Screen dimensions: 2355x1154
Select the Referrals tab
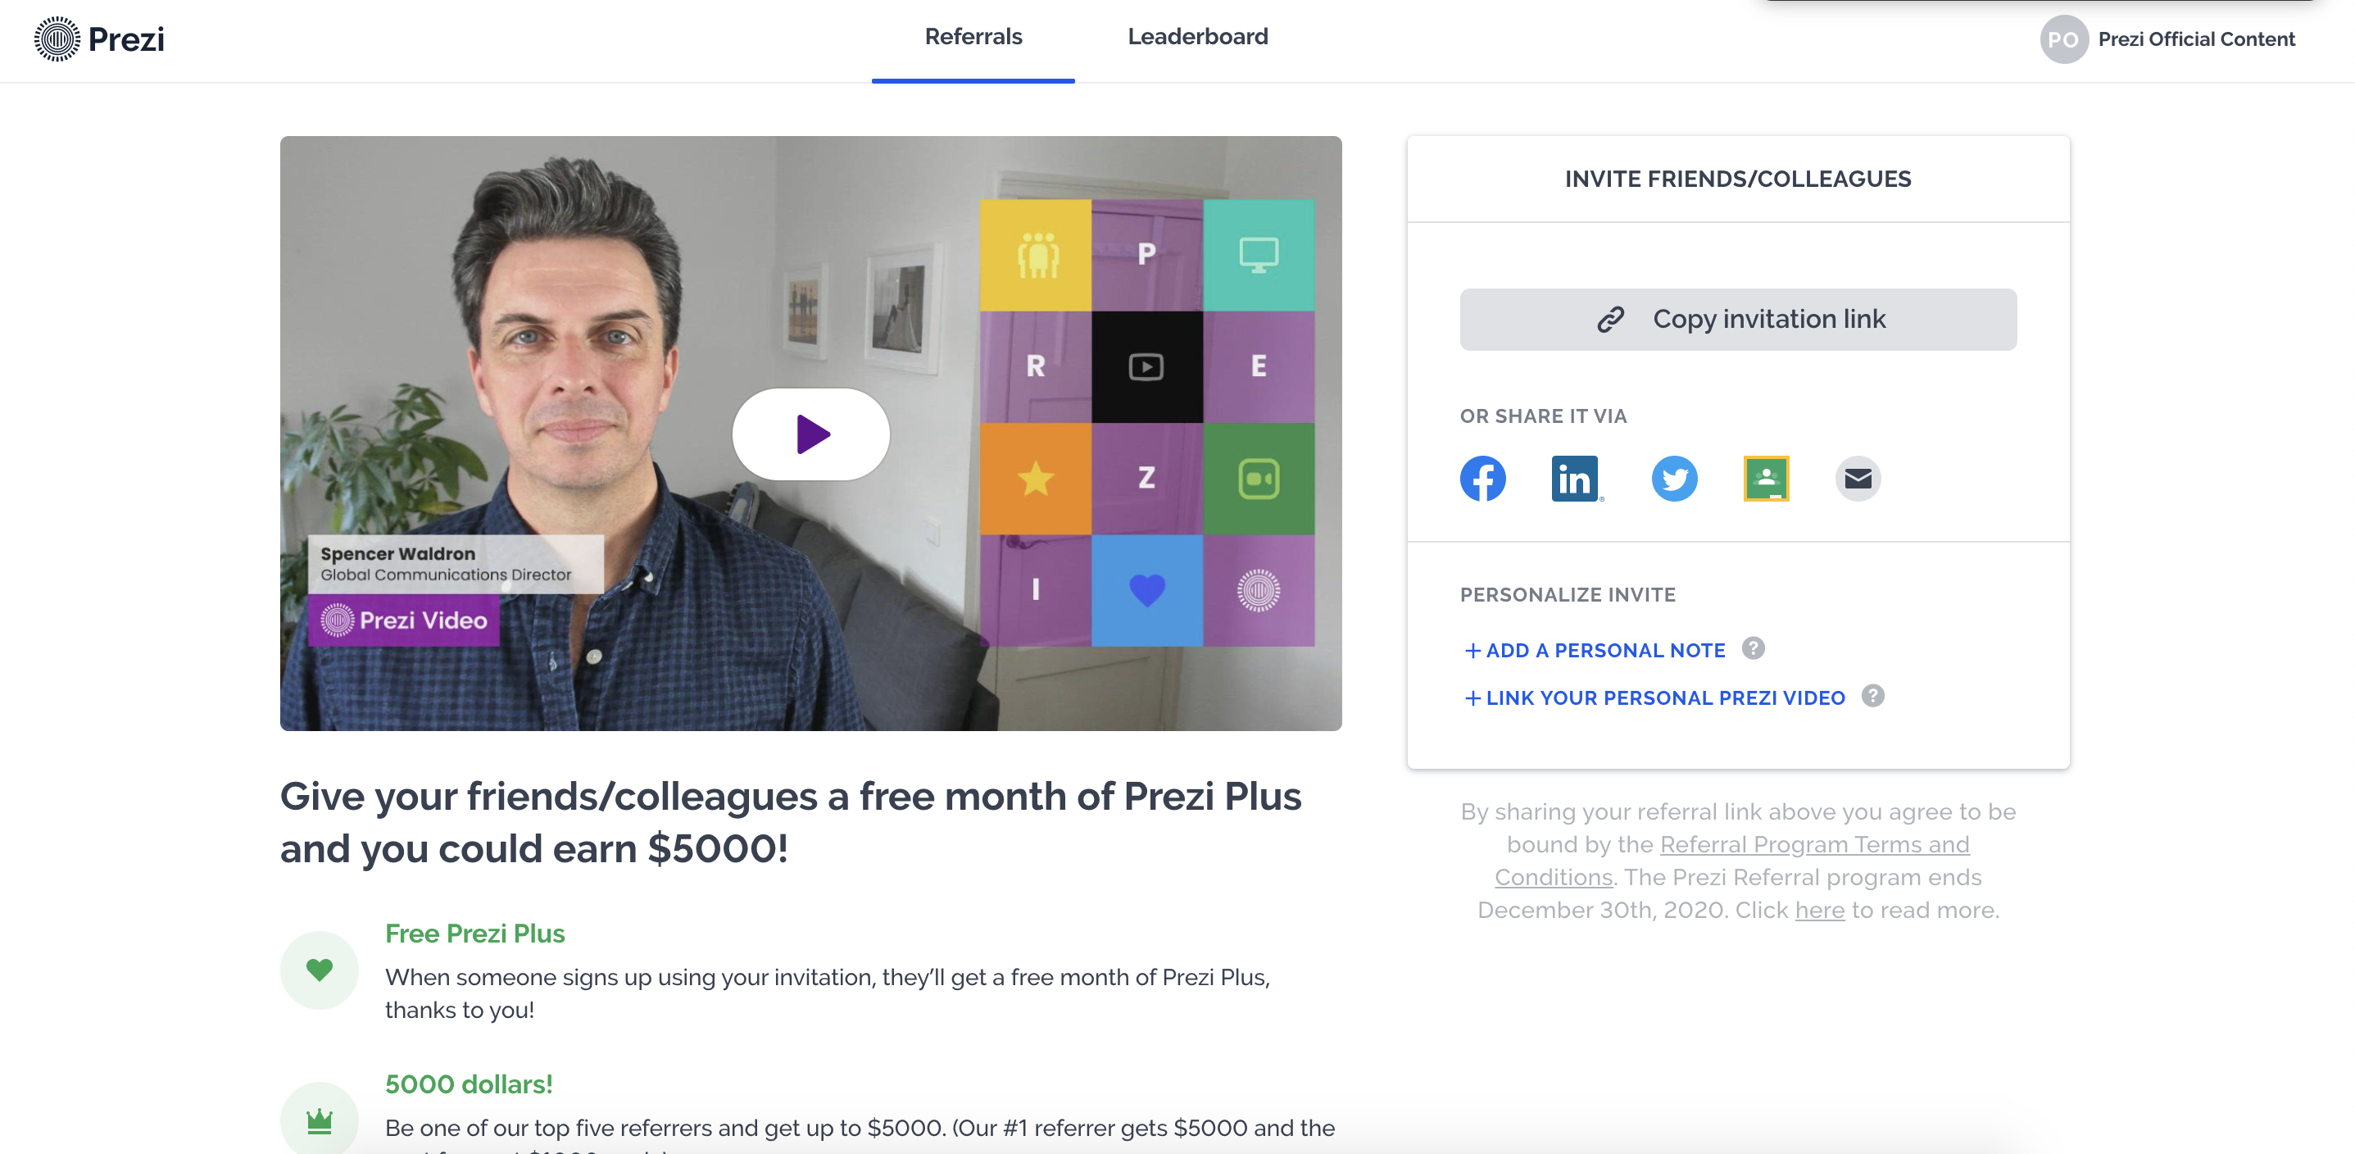(973, 37)
